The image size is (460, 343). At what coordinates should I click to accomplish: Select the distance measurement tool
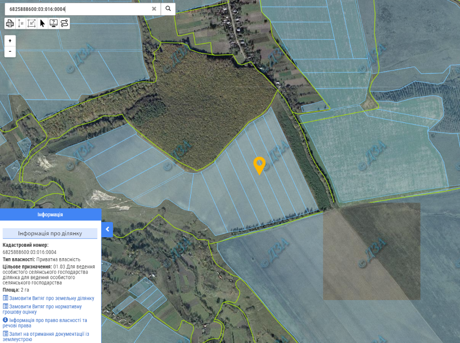click(x=21, y=23)
